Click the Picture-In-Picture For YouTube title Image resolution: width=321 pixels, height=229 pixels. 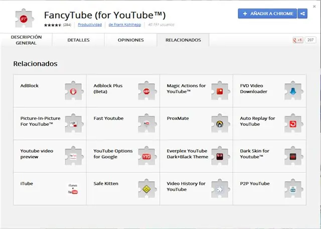coord(40,121)
